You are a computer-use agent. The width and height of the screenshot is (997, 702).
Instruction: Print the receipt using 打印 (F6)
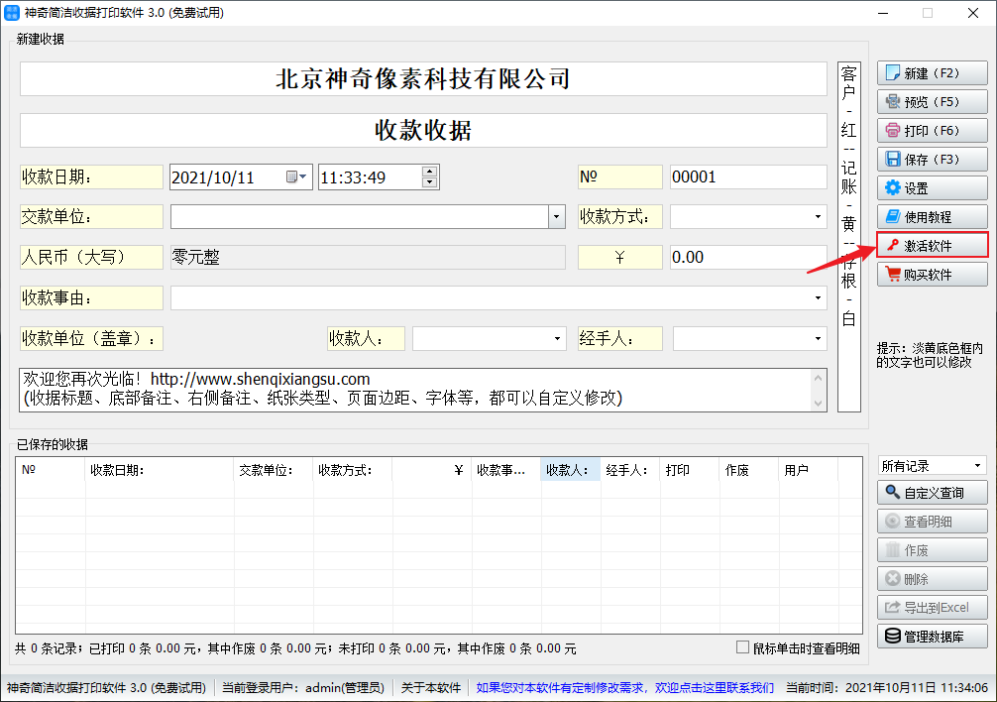pyautogui.click(x=933, y=130)
